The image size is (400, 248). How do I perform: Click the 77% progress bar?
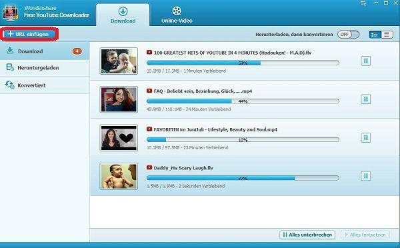(243, 178)
